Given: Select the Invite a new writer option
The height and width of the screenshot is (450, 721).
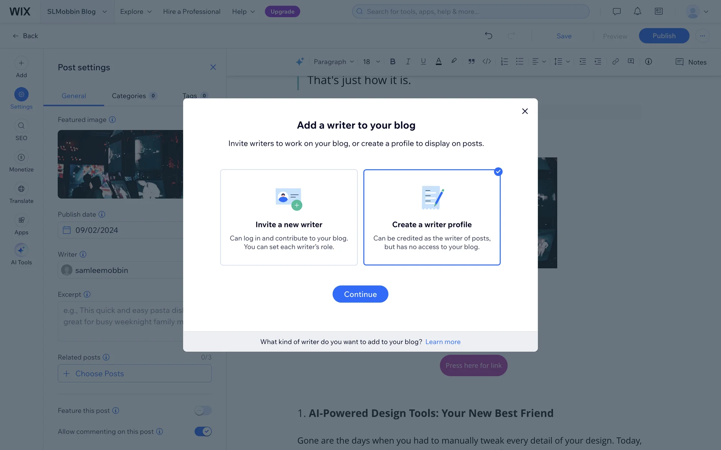Looking at the screenshot, I should pyautogui.click(x=289, y=217).
